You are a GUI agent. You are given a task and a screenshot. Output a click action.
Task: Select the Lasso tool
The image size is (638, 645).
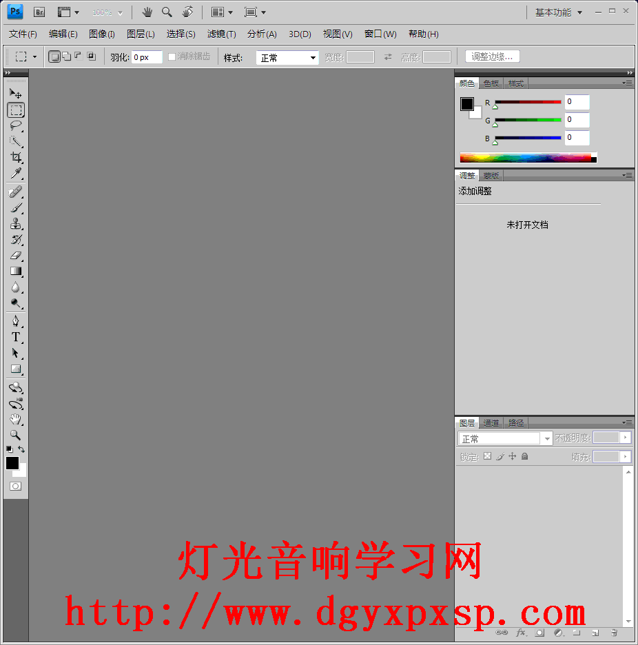[x=16, y=126]
